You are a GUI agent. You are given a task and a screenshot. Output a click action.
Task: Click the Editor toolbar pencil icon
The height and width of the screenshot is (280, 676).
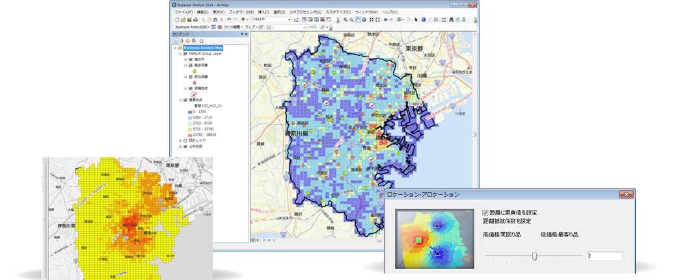click(297, 20)
